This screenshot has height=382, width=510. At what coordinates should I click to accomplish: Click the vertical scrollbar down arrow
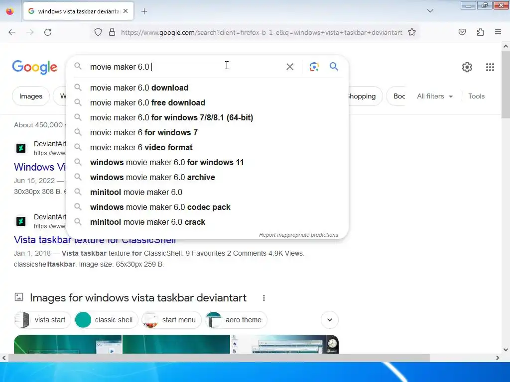[506, 350]
